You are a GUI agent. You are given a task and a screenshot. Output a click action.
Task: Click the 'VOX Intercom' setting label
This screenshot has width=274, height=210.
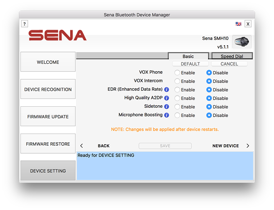coord(148,81)
